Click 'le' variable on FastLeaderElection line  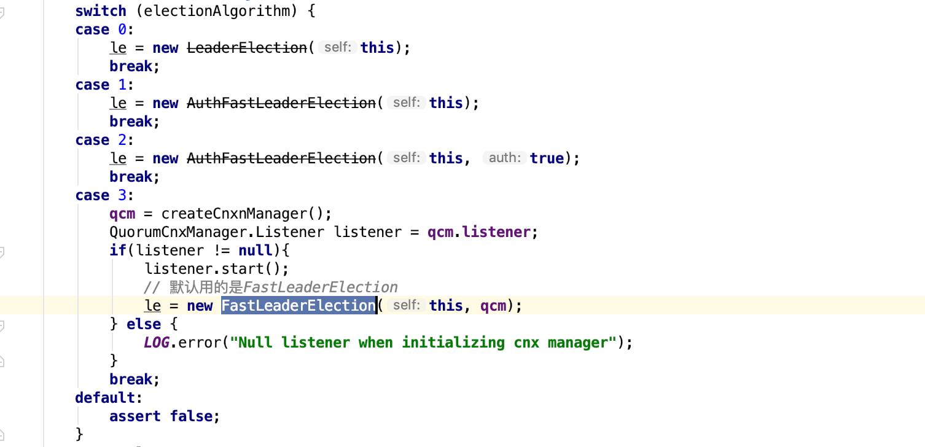click(152, 305)
